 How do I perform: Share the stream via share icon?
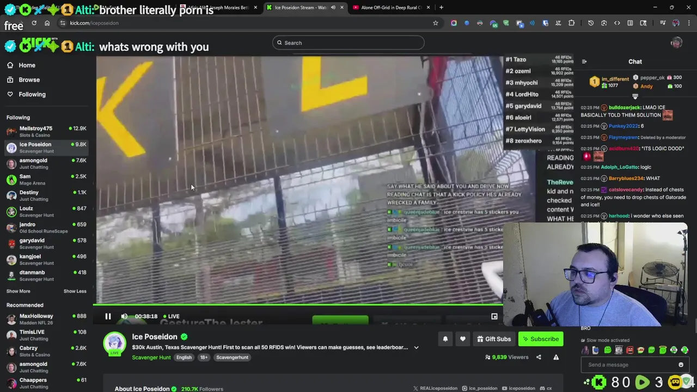tap(539, 357)
